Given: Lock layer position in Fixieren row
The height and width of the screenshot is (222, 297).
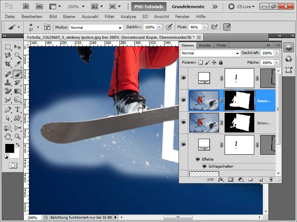Looking at the screenshot, I should coord(214,63).
